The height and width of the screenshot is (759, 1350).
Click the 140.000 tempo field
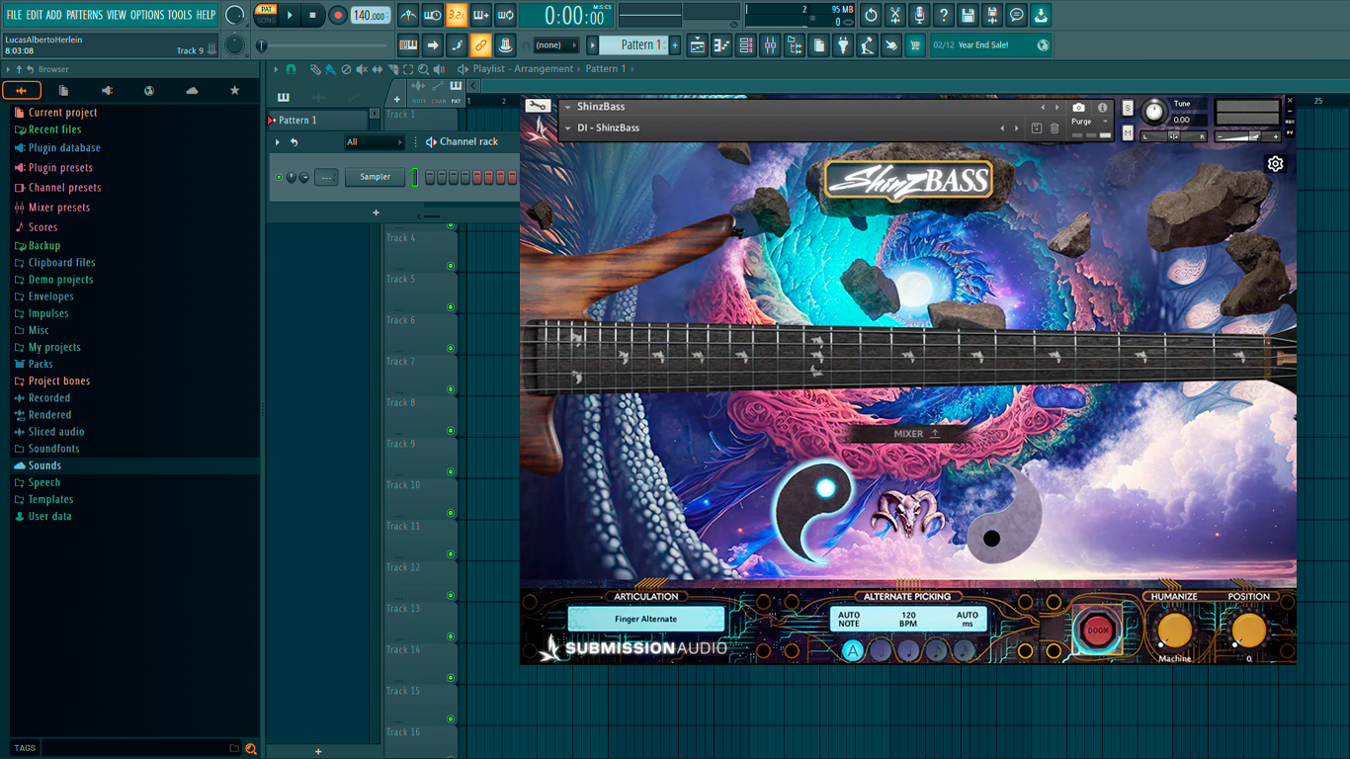pyautogui.click(x=371, y=15)
